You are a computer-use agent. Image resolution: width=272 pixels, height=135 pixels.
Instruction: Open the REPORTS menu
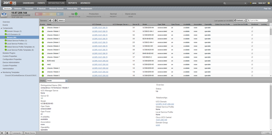click(x=72, y=3)
